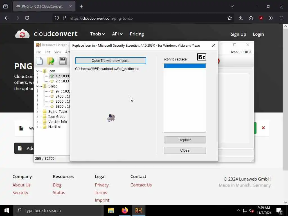
Task: Open Firefox downloads panel
Action: (241, 18)
